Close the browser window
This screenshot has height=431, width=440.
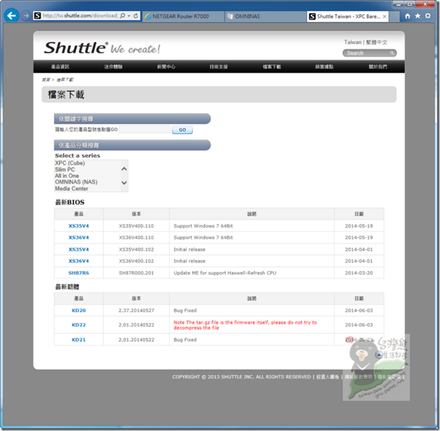[425, 4]
